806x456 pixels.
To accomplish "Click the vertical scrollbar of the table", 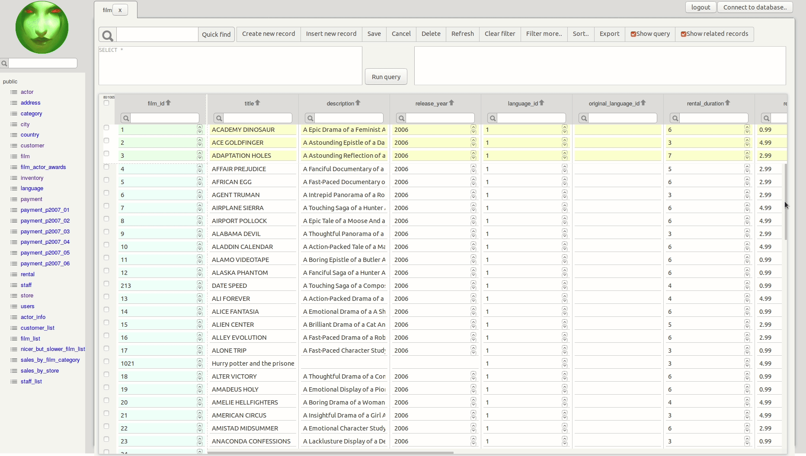I will (x=786, y=201).
